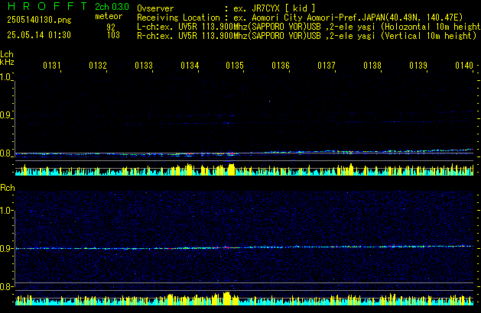The width and height of the screenshot is (481, 313).
Task: Click the Lch 1.0 kHz axis label
Action: [5, 77]
